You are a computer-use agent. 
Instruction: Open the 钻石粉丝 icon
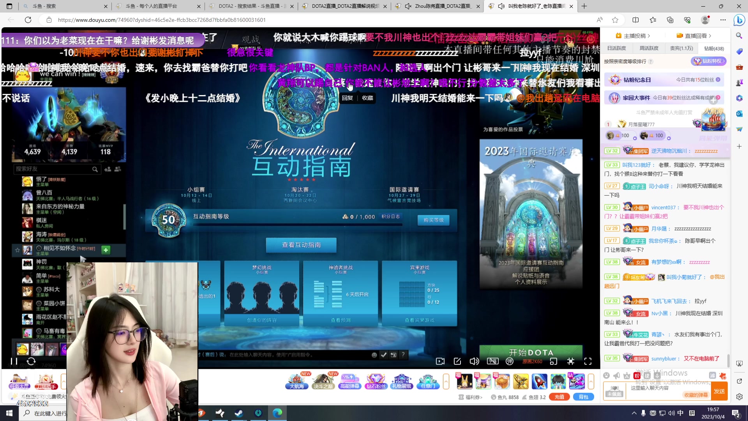376,381
